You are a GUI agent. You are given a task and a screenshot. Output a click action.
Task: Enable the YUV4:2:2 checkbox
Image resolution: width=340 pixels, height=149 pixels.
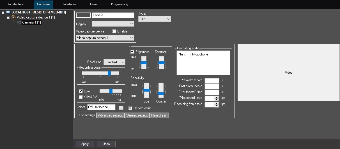81,97
